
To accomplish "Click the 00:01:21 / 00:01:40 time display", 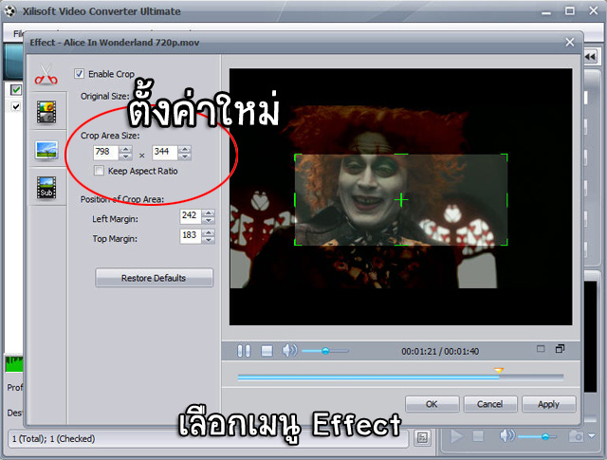I will [440, 351].
